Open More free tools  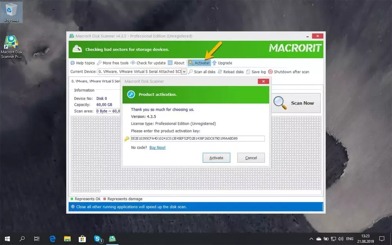point(113,63)
